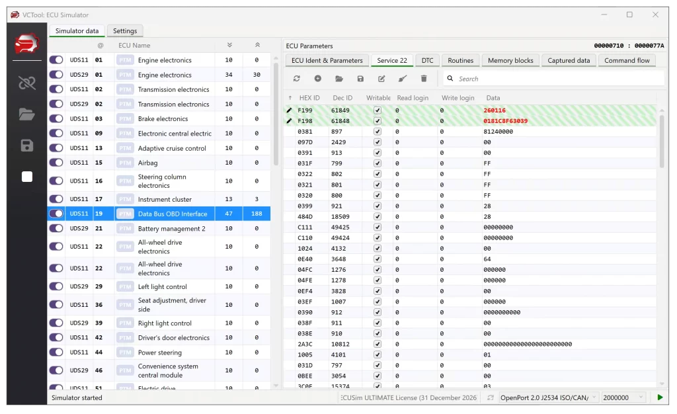
Task: Disable the Instrument cluster ECU toggle
Action: 56,199
